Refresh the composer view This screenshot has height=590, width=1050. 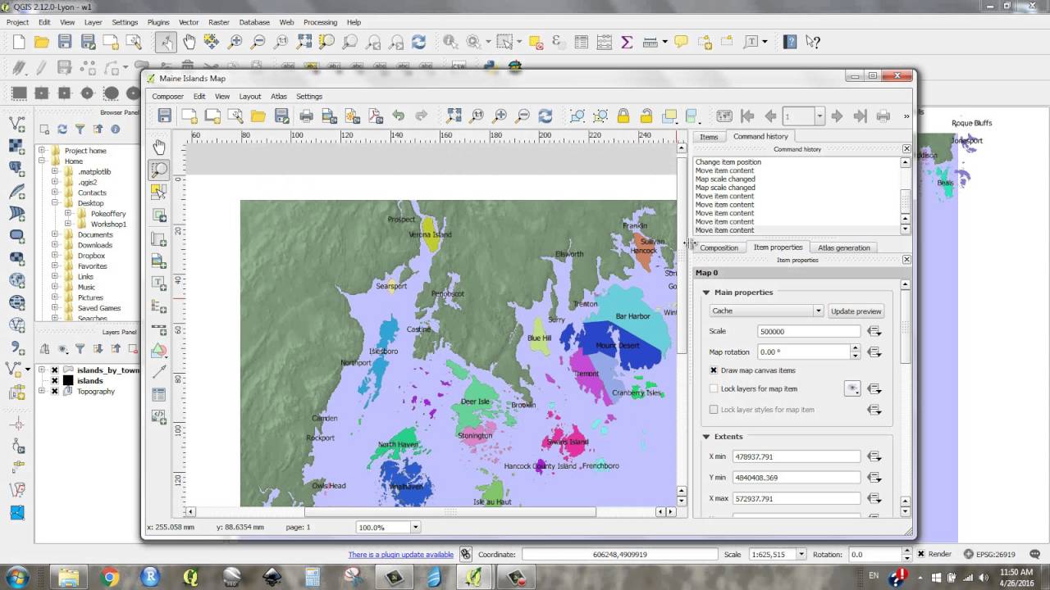click(x=546, y=116)
